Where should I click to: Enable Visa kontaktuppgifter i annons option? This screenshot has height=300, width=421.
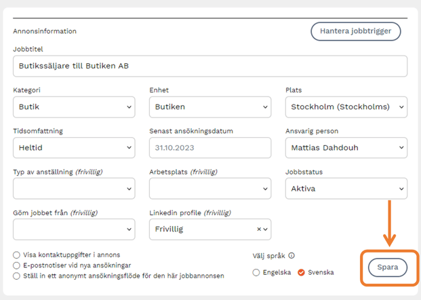pos(16,255)
